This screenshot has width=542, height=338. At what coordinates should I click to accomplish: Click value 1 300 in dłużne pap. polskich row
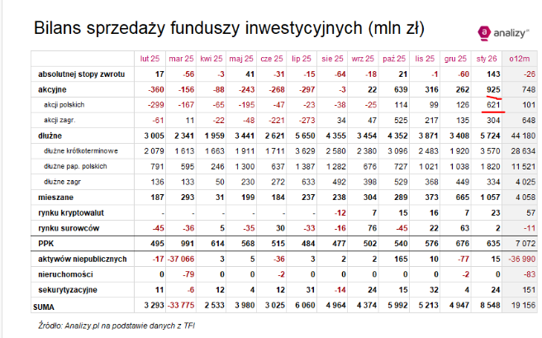245,167
